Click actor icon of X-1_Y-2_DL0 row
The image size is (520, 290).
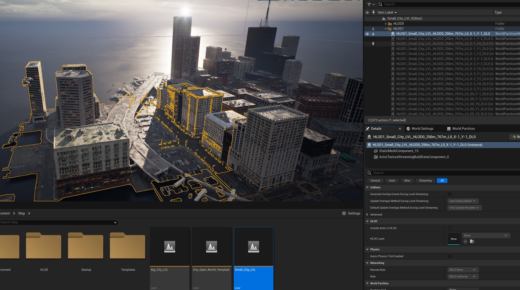(x=393, y=39)
